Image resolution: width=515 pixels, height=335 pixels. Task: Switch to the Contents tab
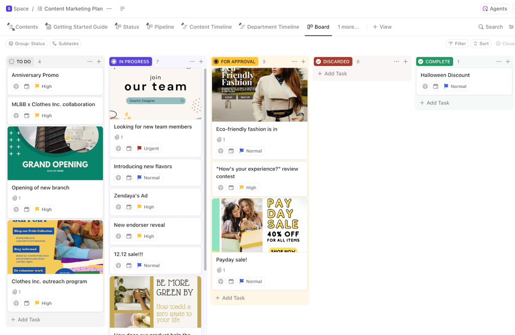point(23,27)
